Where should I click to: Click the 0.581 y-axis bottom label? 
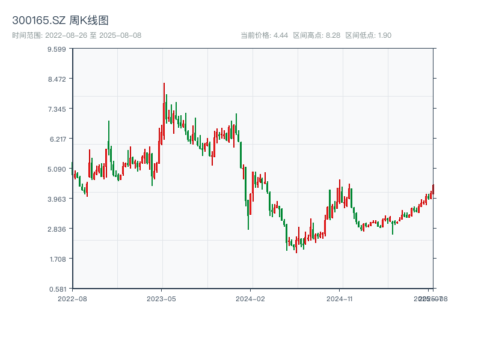[58, 289]
